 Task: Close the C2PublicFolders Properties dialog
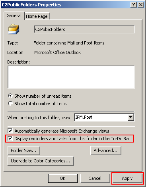141,5
